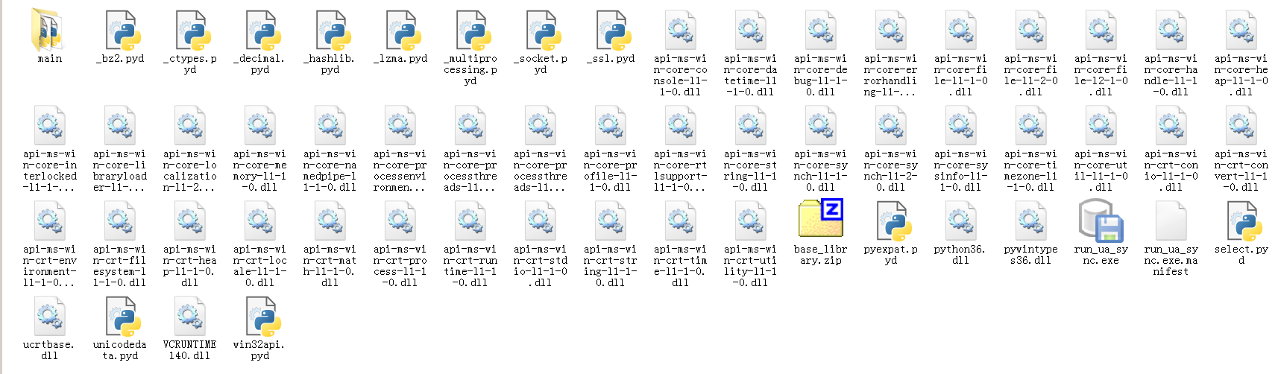The image size is (1278, 374).
Task: Select the pyexpat.pyd file
Action: (891, 221)
